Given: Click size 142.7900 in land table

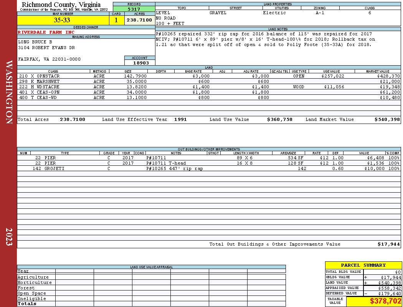Looking at the screenshot, I should click(135, 76).
